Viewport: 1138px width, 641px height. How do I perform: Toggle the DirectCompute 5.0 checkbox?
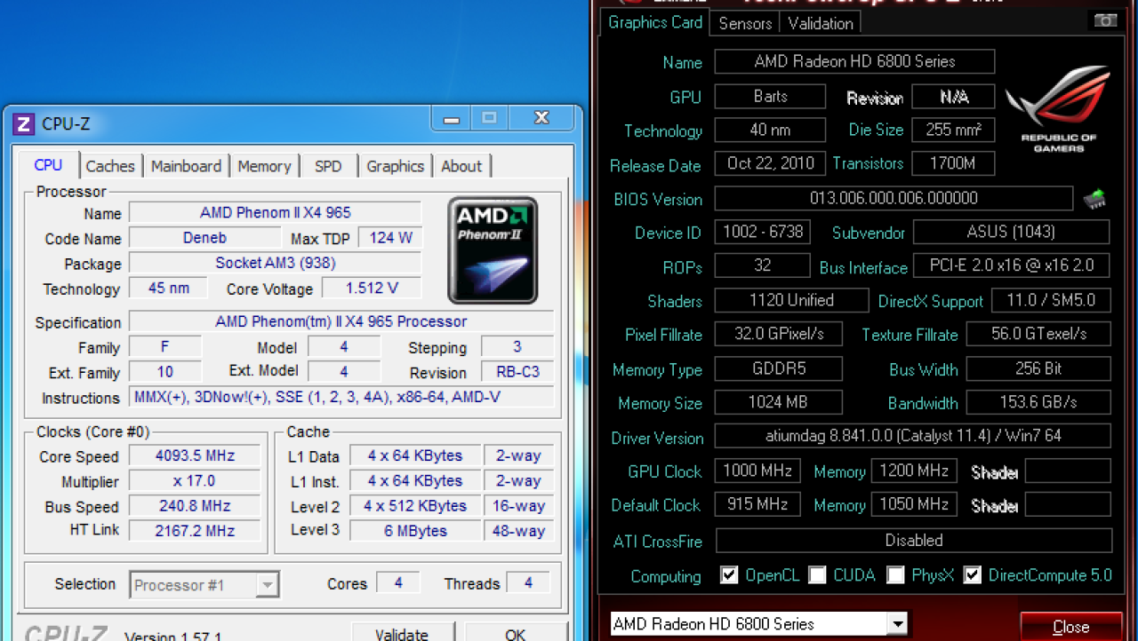[x=973, y=575]
